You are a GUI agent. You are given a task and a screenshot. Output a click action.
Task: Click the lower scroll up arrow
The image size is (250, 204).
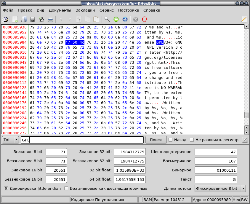coord(246,128)
